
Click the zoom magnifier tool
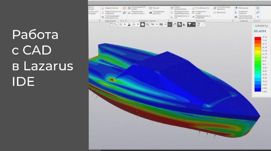point(121,24)
